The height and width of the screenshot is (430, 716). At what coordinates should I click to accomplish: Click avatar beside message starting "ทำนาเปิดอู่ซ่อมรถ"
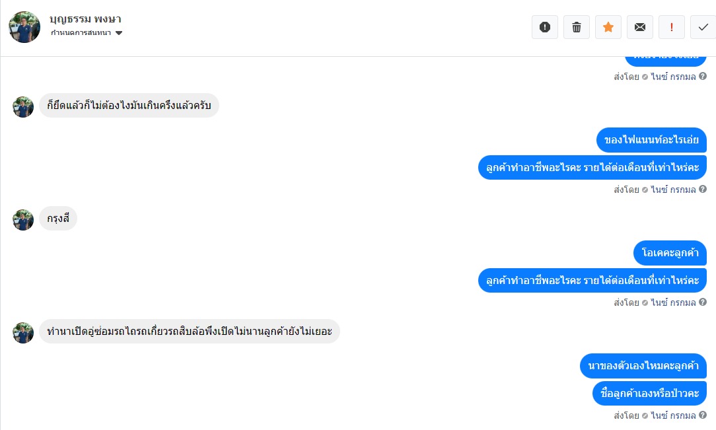tap(23, 333)
